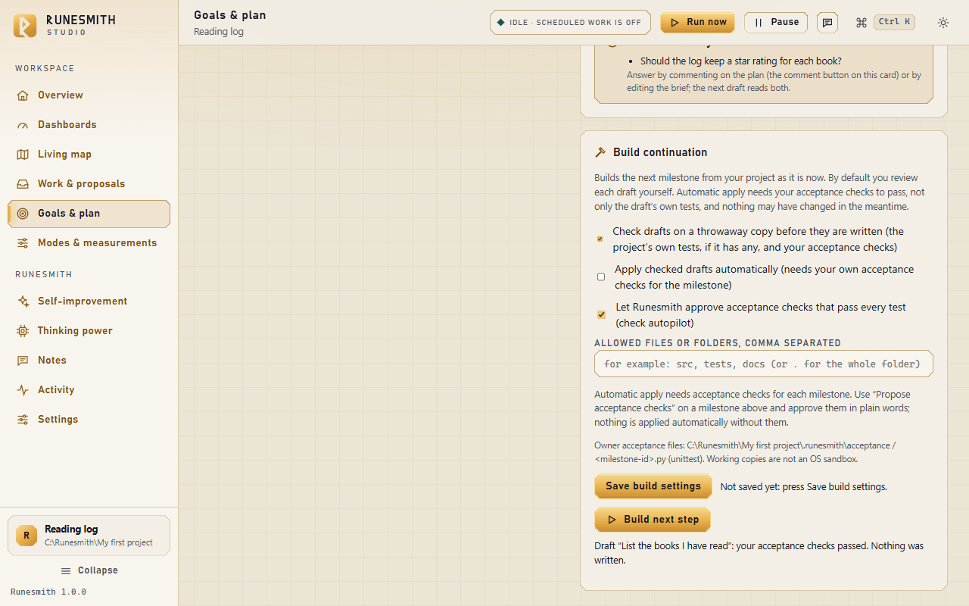
Task: Click the 'Build continuation' heading
Action: [660, 152]
